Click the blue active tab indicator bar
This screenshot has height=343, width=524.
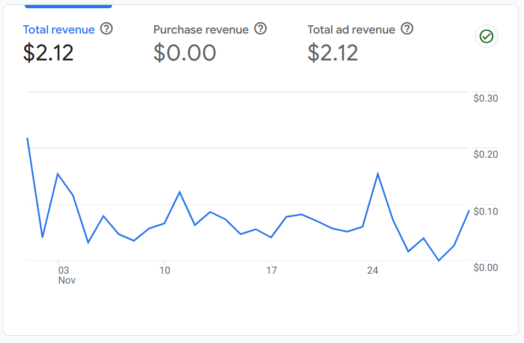click(68, 5)
